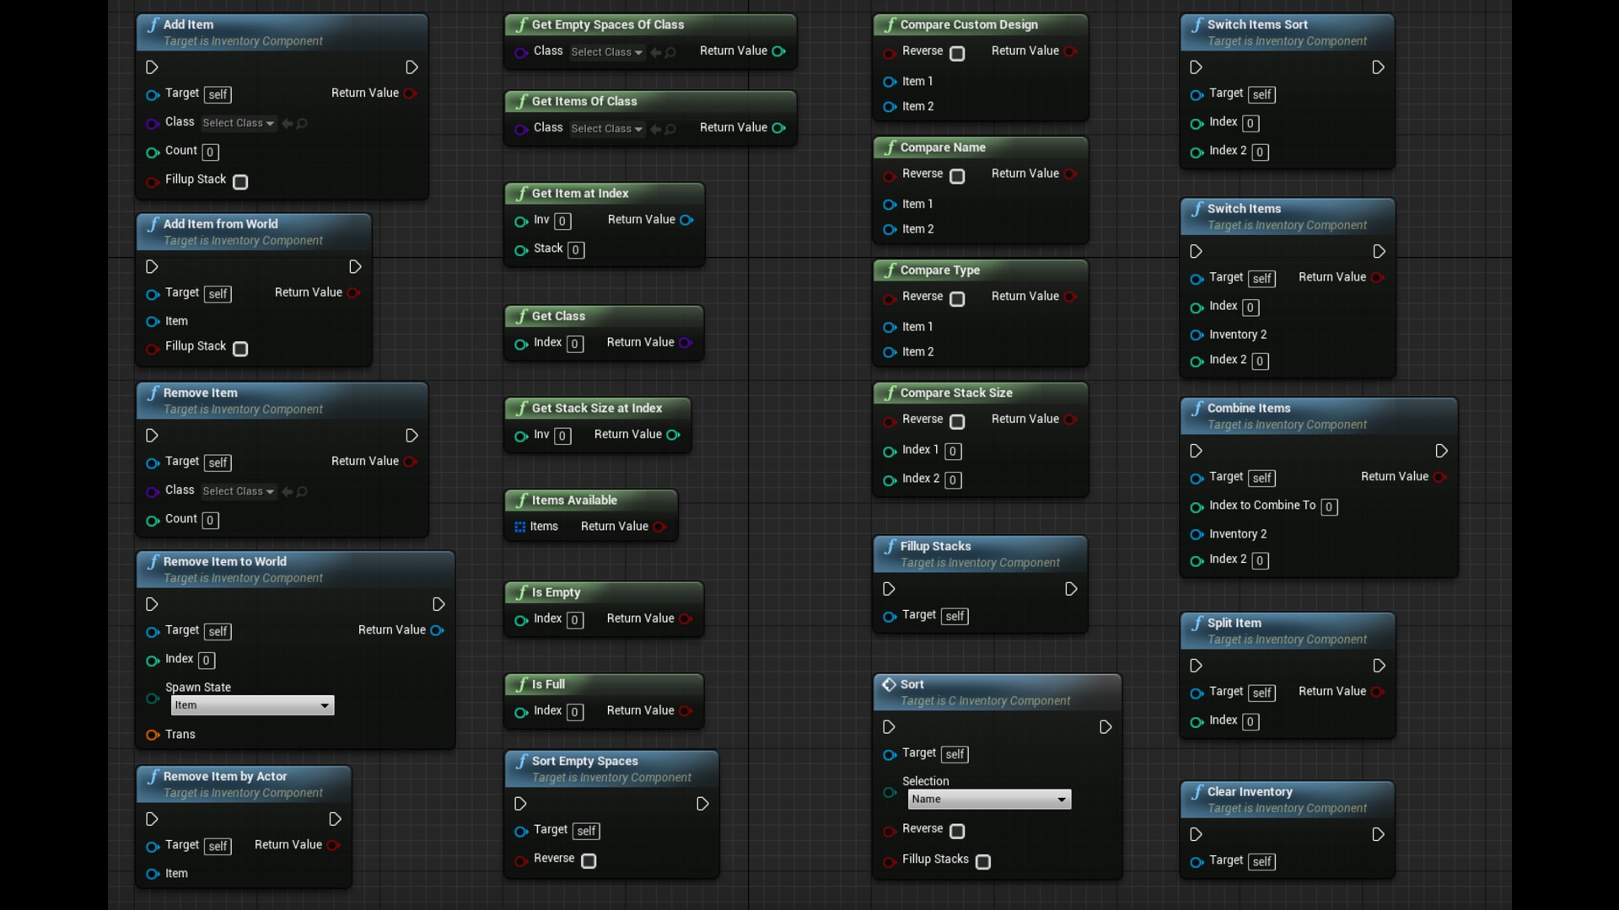1619x910 pixels.
Task: Click the exec output pin on Split Item
Action: click(1379, 666)
